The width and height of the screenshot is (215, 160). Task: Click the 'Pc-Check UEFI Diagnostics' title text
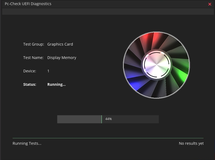point(28,4)
